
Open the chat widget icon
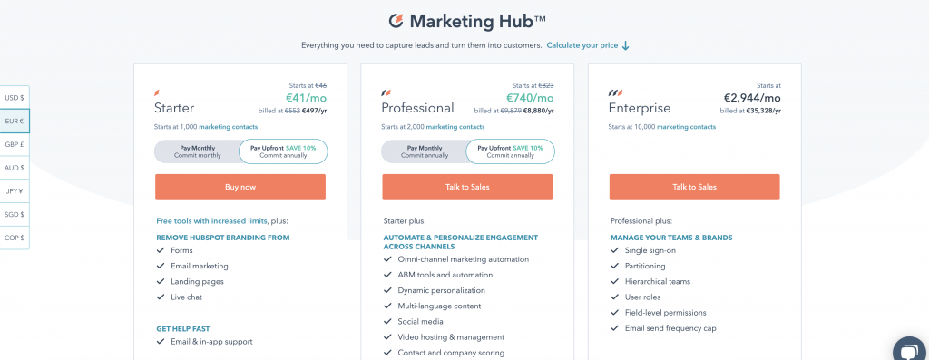(x=911, y=349)
